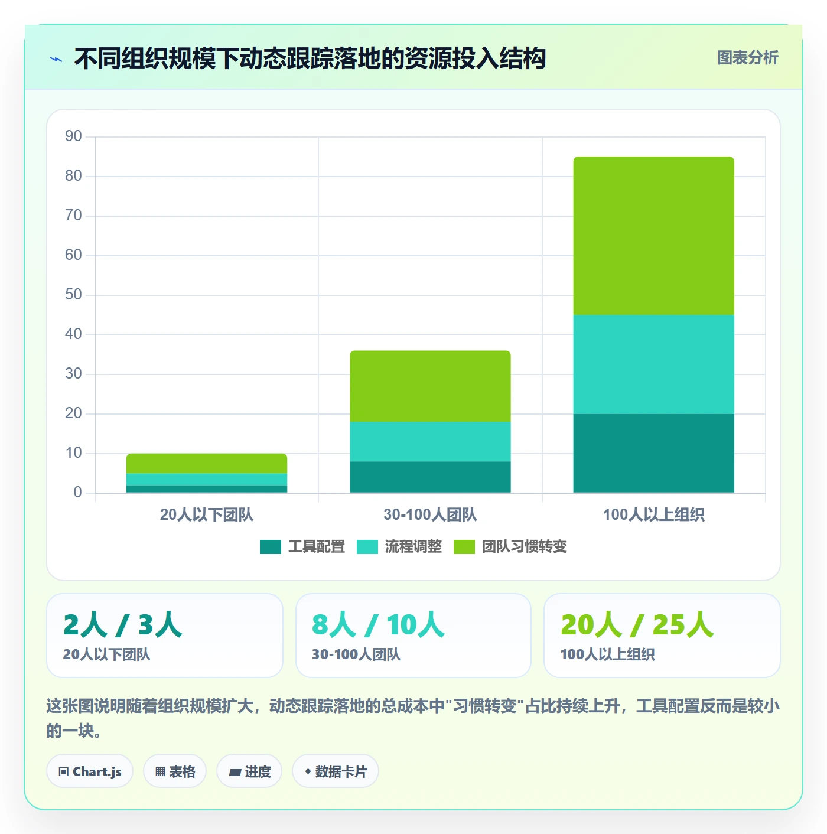Select the Chart.js tag chip
The height and width of the screenshot is (834, 827).
[x=90, y=771]
